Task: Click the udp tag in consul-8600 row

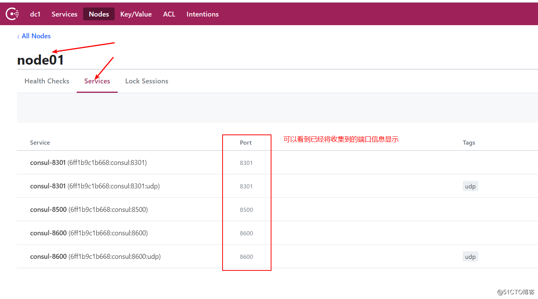Action: click(x=470, y=257)
